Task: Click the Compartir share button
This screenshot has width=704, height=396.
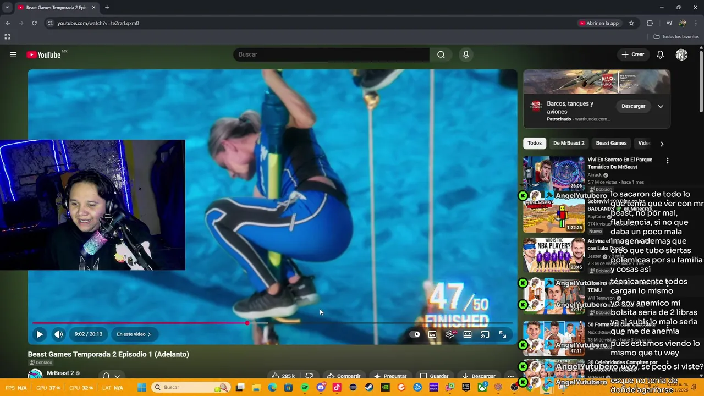Action: (343, 376)
